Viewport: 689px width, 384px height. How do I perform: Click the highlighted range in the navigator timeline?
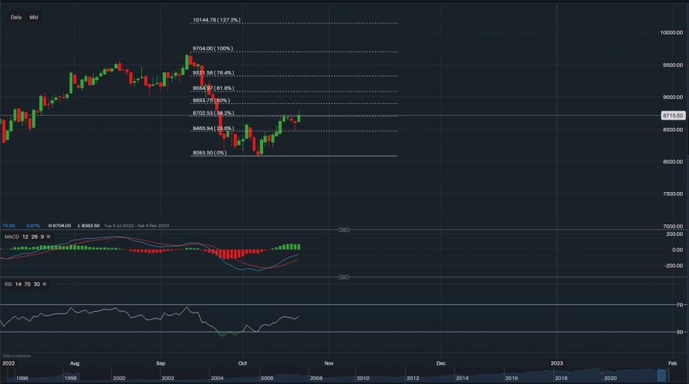[663, 375]
